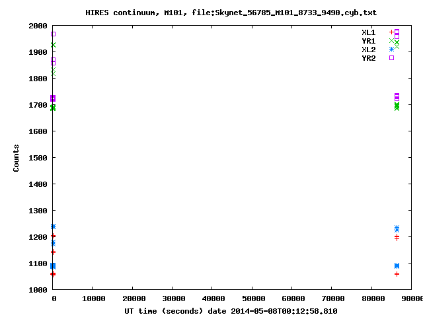Click x-axis tick label 40000
423x317 pixels.
213,299
